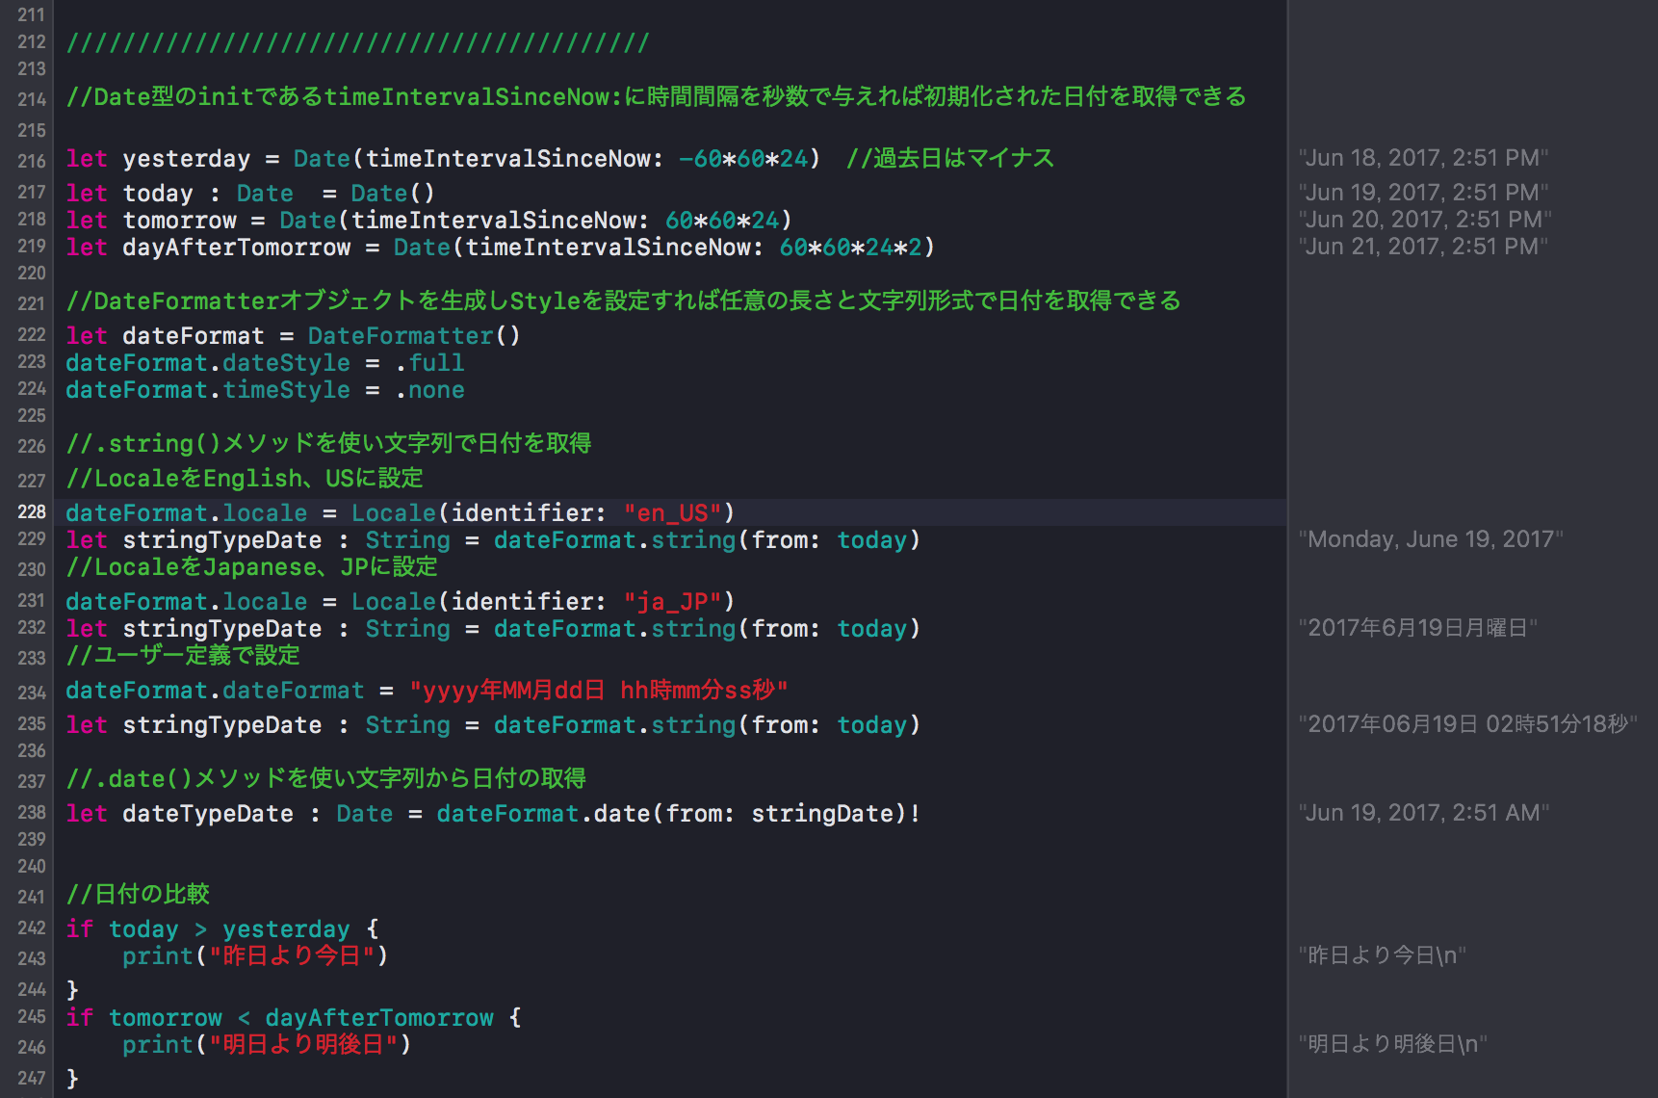Click the "ja_JP" string literal

(672, 602)
